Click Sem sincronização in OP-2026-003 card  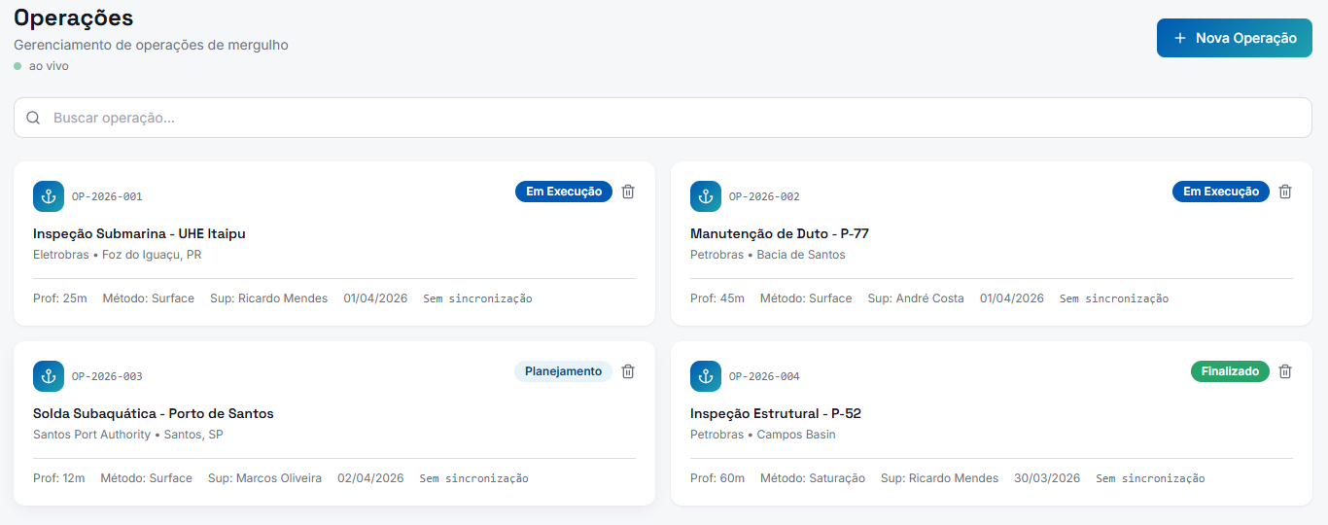(x=474, y=478)
